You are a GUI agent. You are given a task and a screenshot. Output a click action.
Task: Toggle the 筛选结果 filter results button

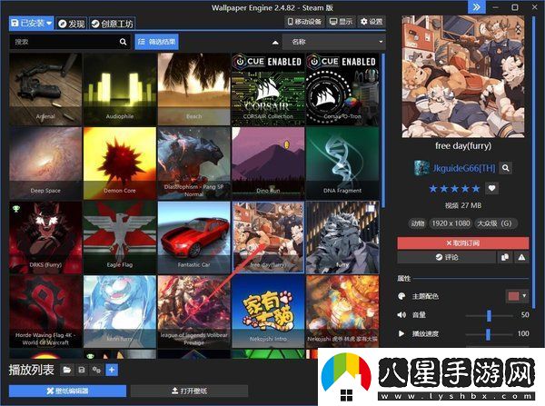[x=156, y=42]
